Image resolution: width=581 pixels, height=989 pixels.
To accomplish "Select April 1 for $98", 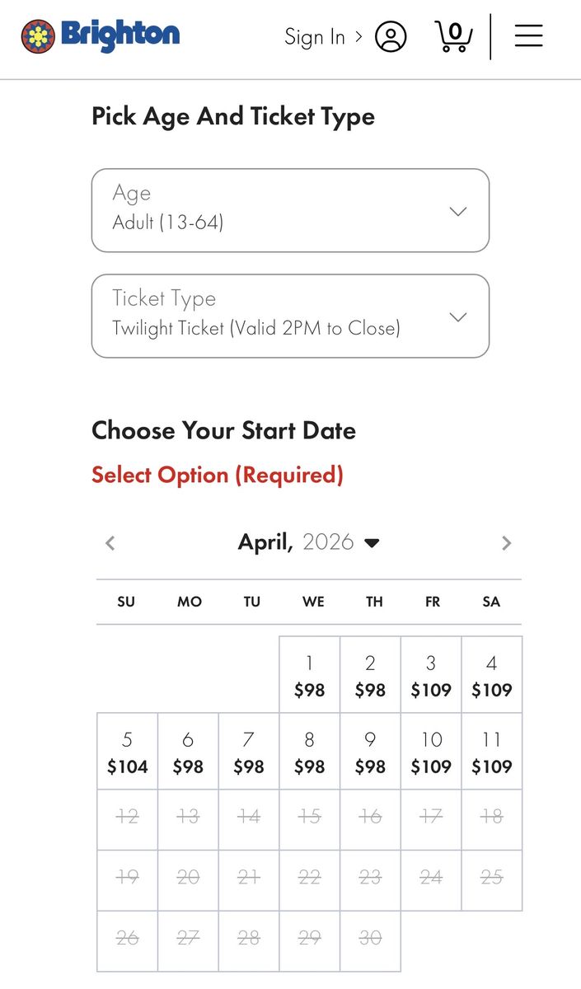I will (x=309, y=675).
